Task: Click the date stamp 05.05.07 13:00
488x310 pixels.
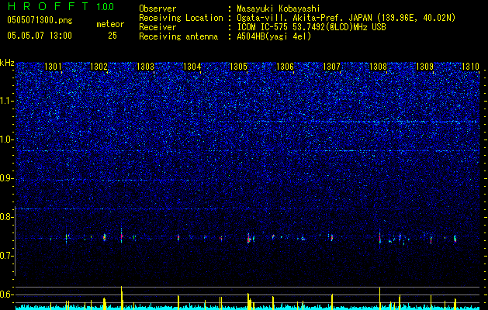Action: [x=40, y=36]
